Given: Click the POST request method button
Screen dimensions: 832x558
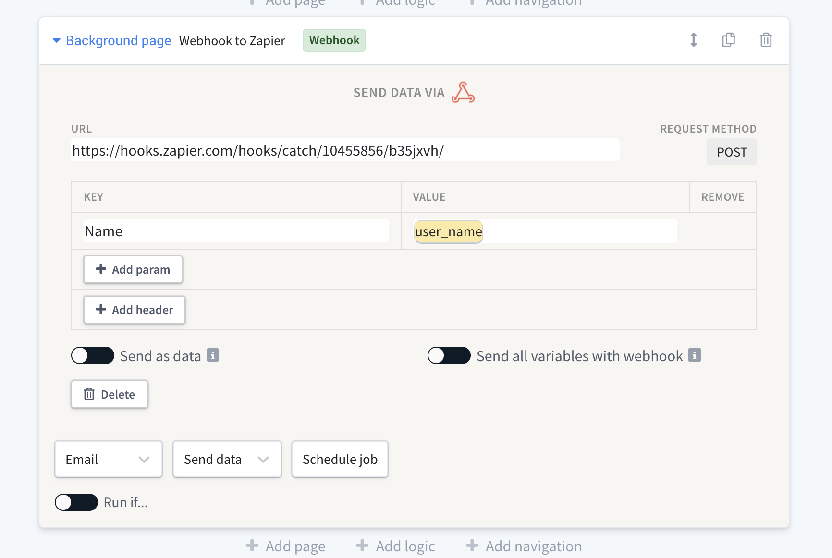Looking at the screenshot, I should 732,152.
